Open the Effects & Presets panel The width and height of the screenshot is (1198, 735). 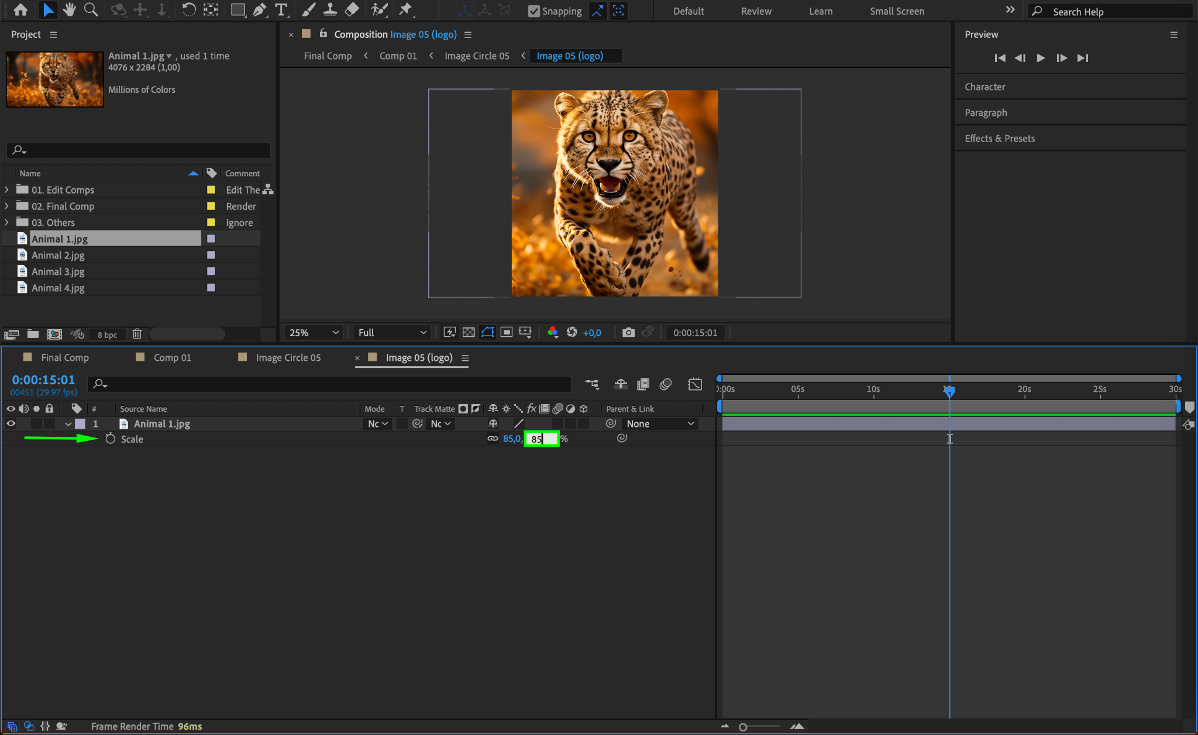999,138
